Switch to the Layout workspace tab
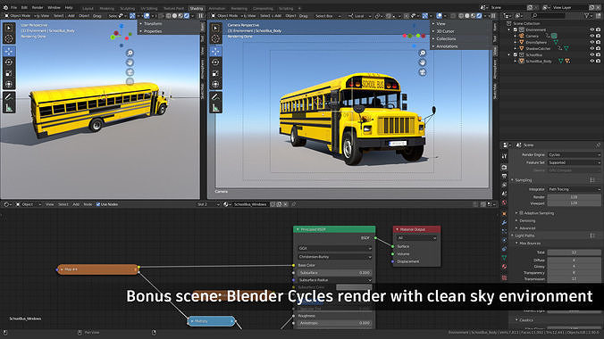Image resolution: width=604 pixels, height=339 pixels. 88,8
